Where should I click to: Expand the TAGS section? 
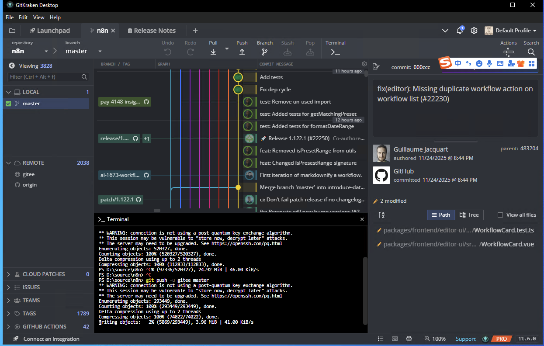click(x=8, y=314)
